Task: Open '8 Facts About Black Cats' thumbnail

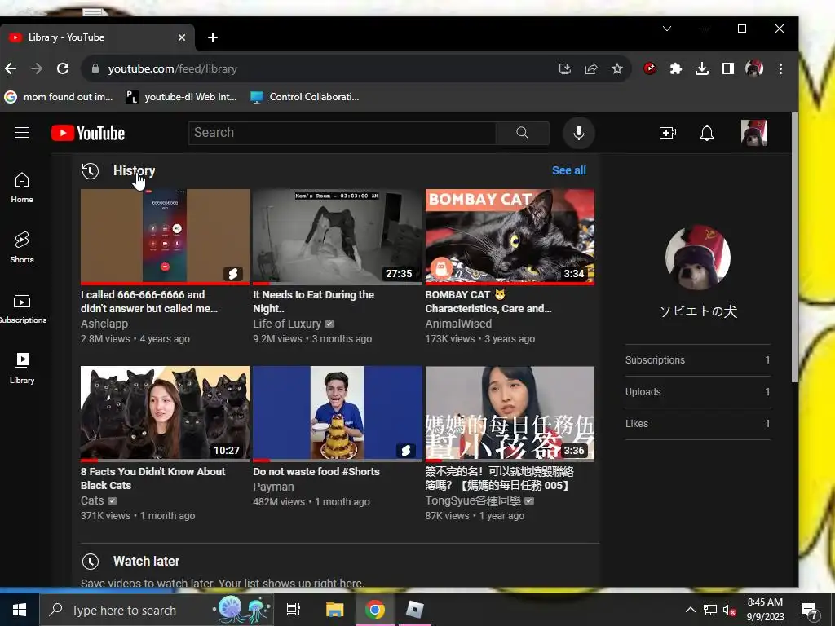Action: tap(165, 413)
